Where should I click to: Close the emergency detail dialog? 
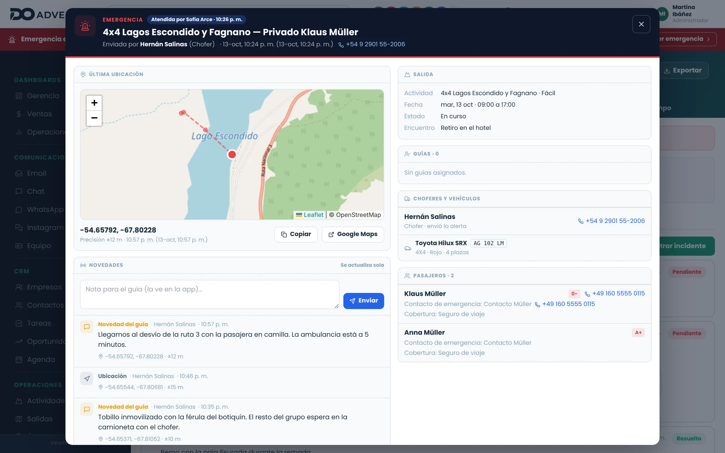click(x=641, y=24)
